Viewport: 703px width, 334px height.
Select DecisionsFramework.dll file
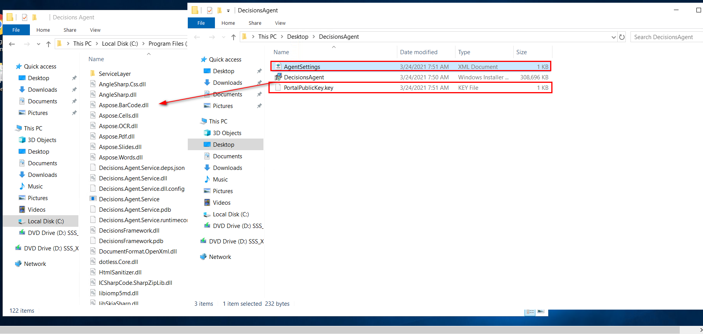pyautogui.click(x=129, y=230)
